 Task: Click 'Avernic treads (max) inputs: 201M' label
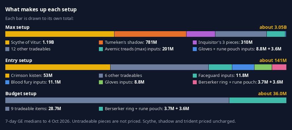coord(139,49)
